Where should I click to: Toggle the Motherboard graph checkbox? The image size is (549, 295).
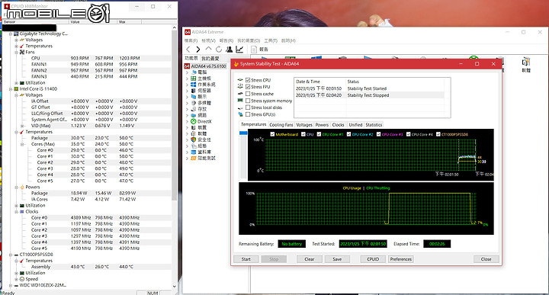tap(272, 134)
